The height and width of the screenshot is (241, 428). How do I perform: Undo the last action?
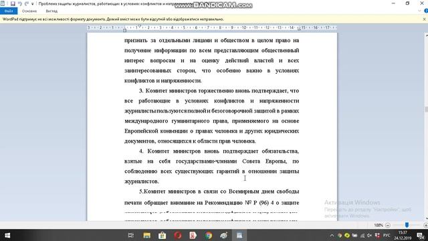pos(20,4)
